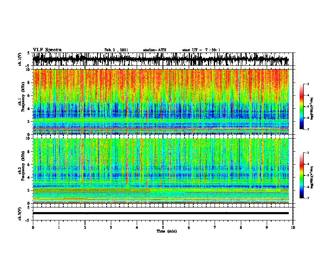Click the "station= ATH" header label
Viewport: 330px width, 255px height.
tap(155, 50)
